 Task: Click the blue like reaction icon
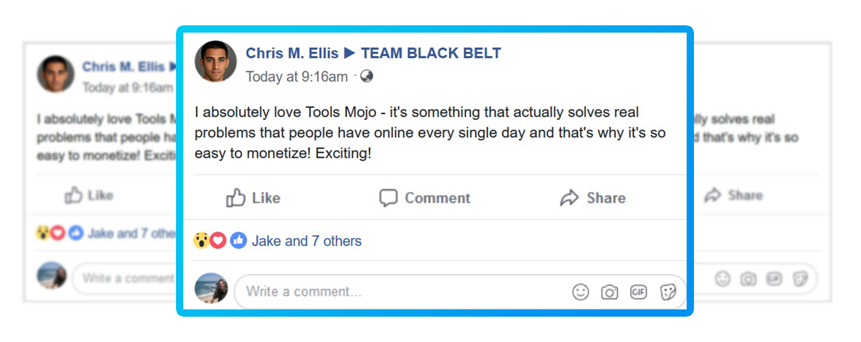click(x=238, y=241)
